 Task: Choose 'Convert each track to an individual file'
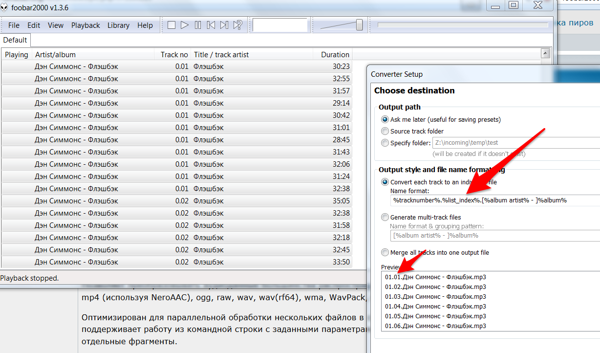(386, 182)
